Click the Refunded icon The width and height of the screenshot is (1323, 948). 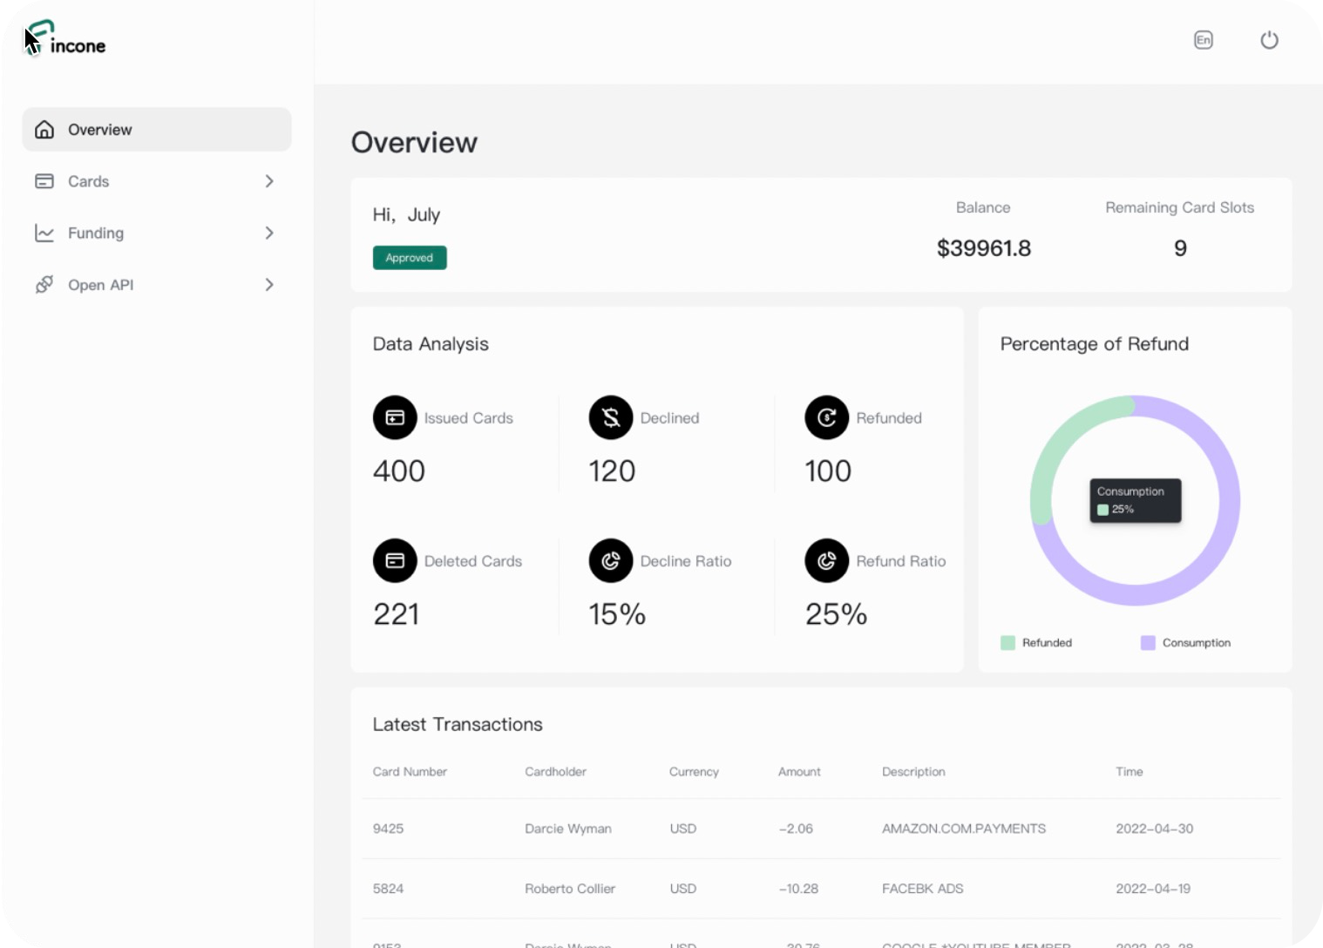827,417
